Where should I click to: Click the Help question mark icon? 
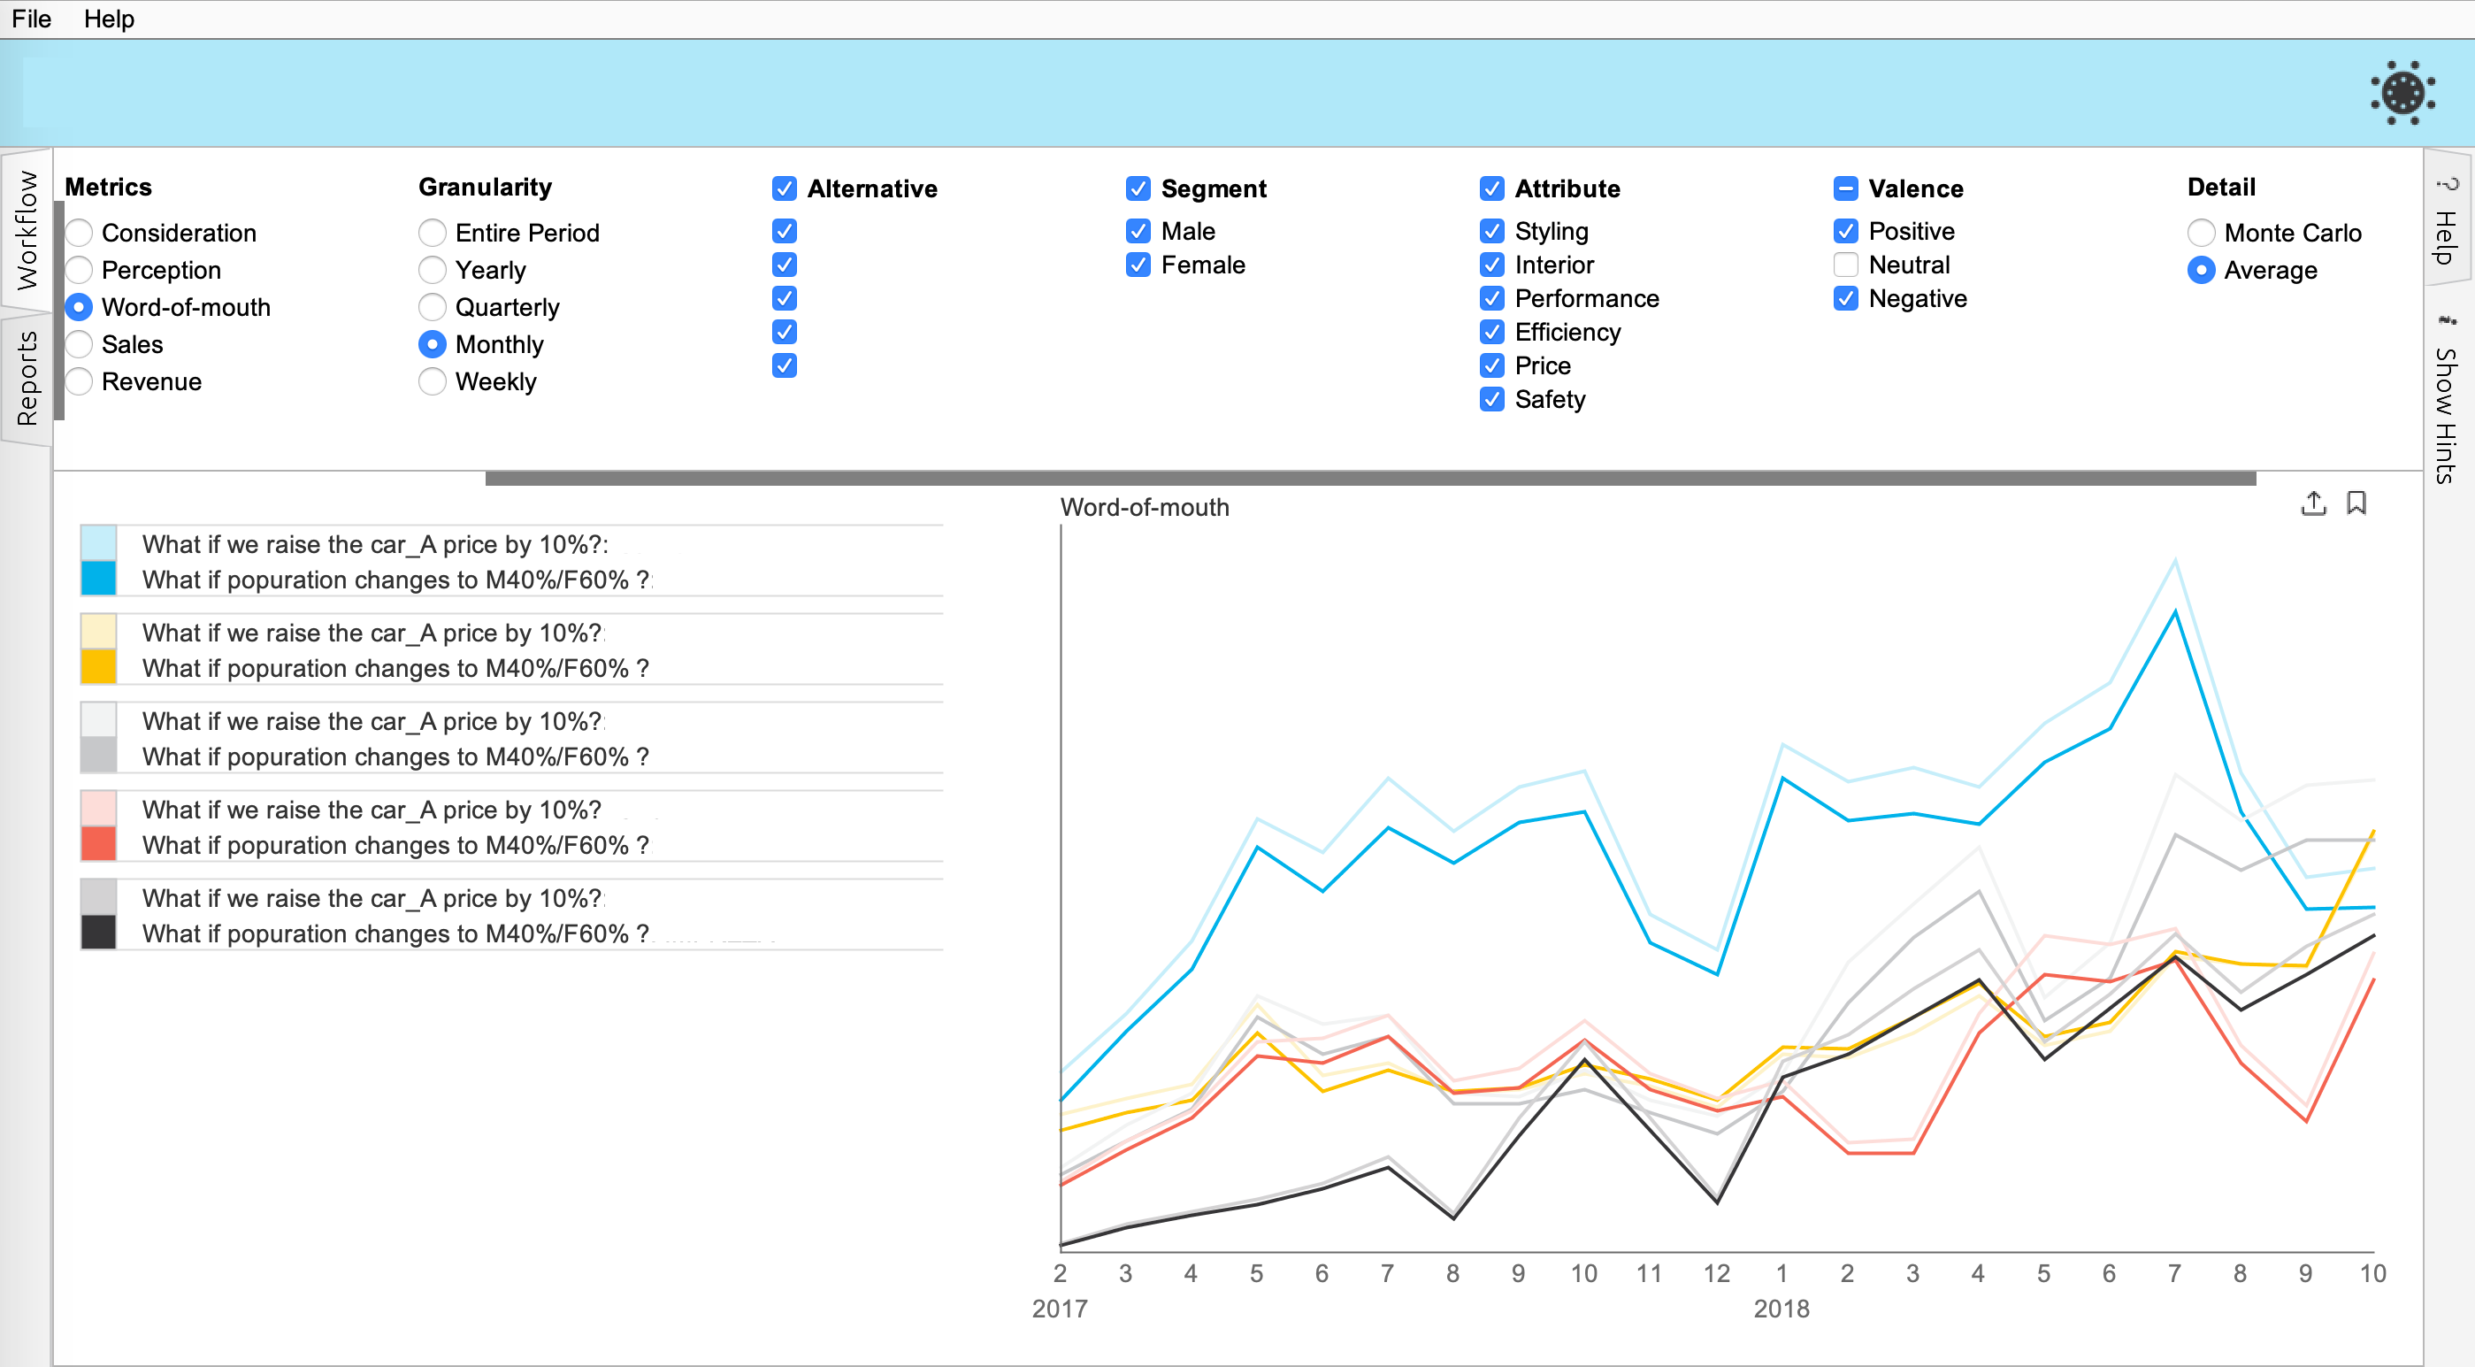pyautogui.click(x=2448, y=184)
